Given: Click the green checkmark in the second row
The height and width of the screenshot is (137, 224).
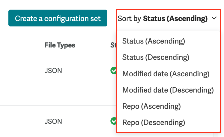Looking at the screenshot, I should pos(113,121).
